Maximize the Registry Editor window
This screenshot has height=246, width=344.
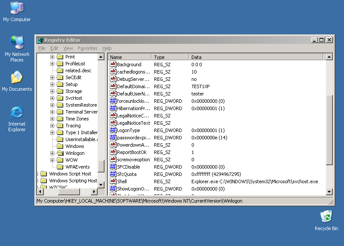pos(322,40)
